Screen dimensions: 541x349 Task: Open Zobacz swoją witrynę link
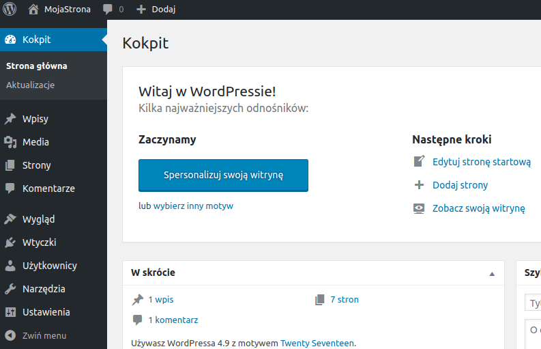[x=479, y=208]
